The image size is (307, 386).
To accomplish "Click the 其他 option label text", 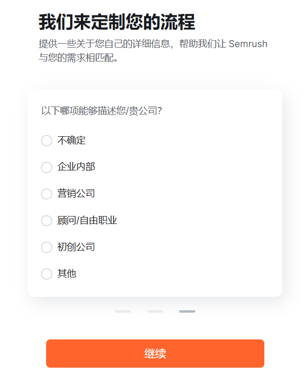I will point(67,274).
